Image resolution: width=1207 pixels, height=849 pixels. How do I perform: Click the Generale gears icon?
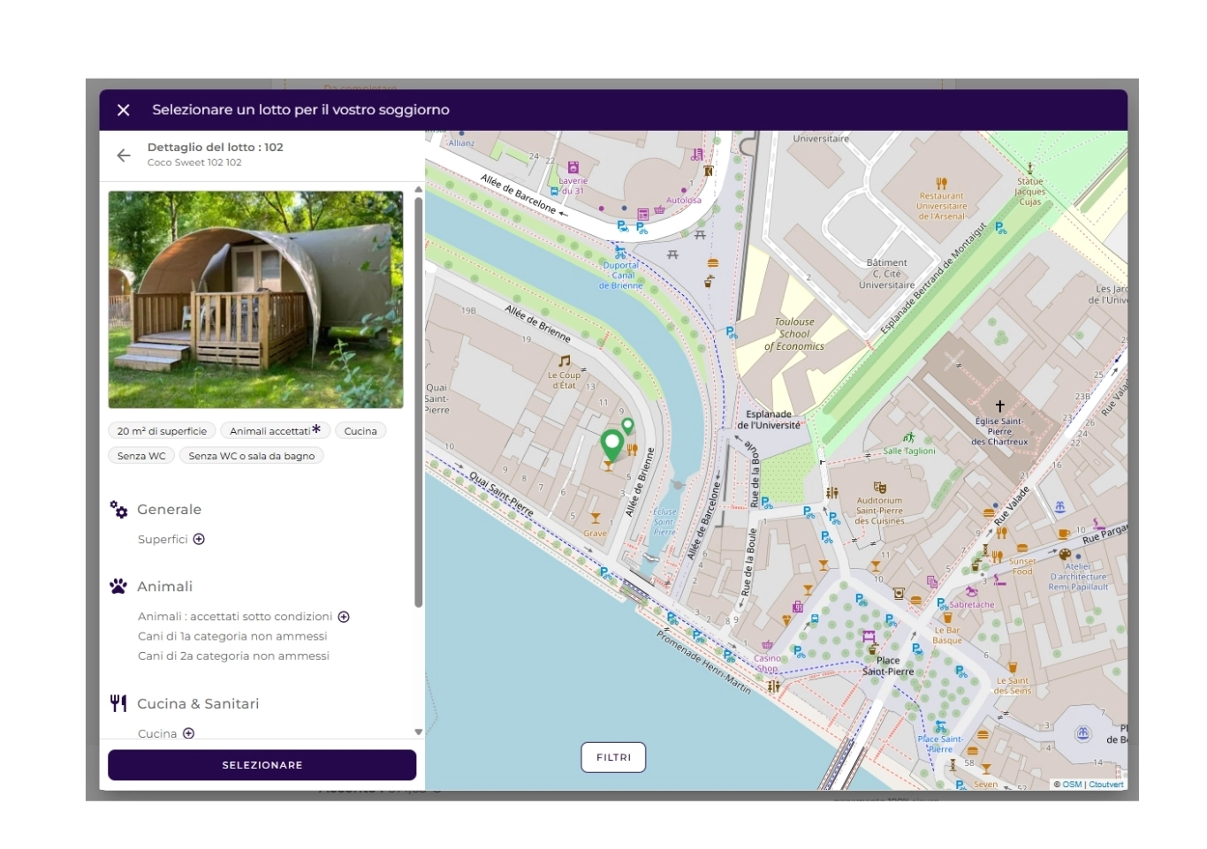coord(118,510)
